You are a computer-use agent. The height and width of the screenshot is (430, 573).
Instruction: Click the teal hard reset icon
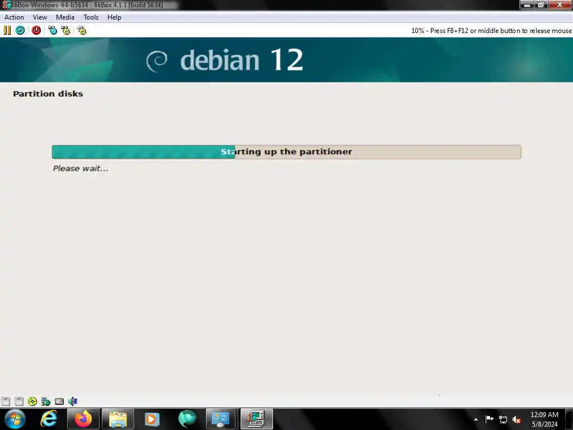20,30
